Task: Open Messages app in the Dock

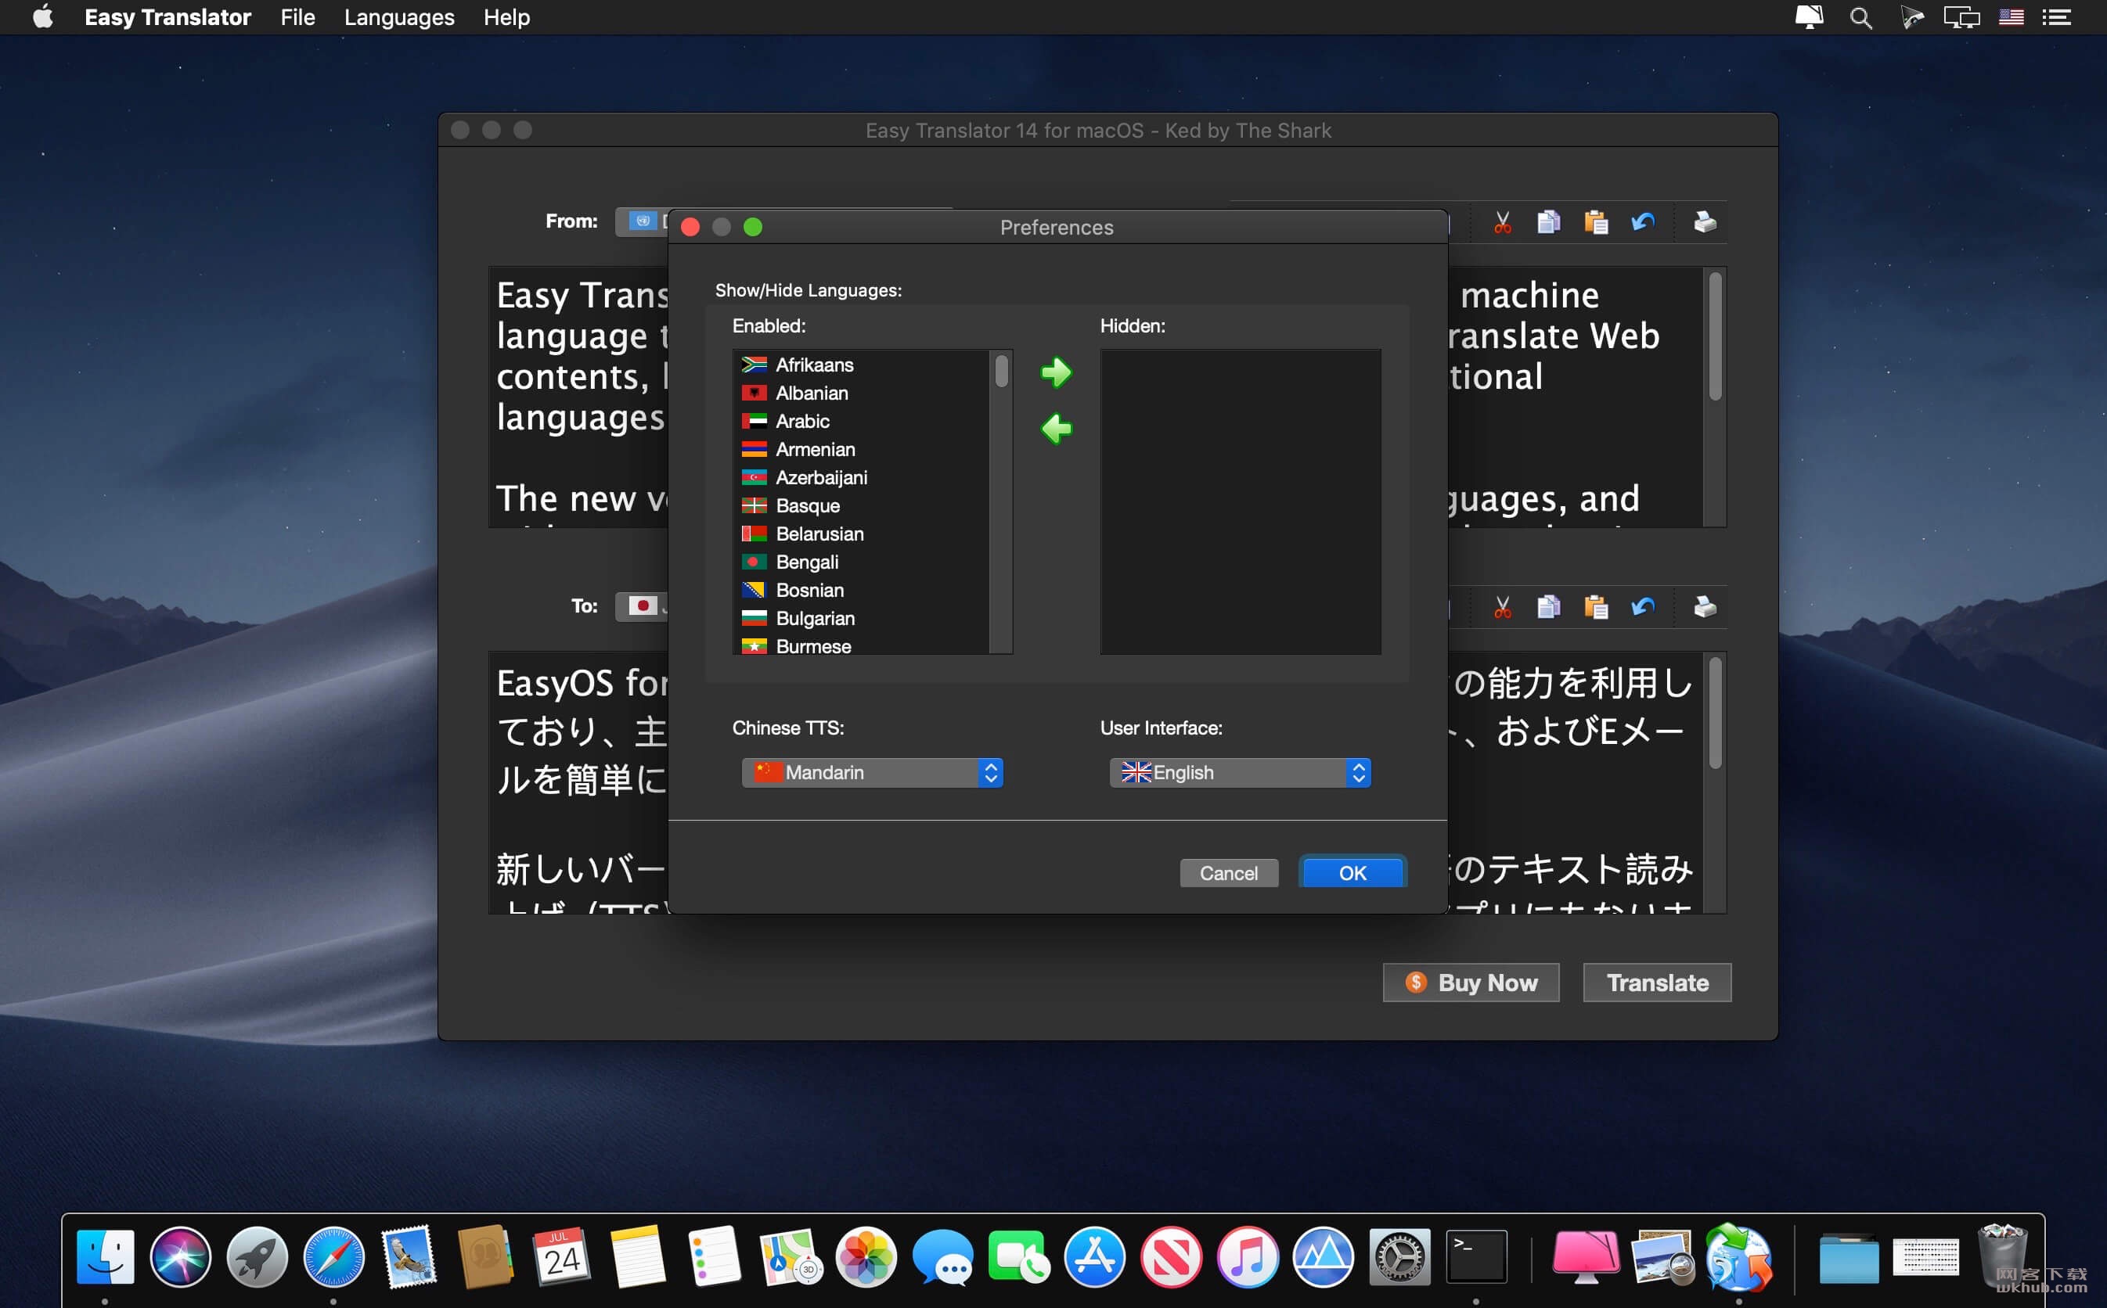Action: point(942,1257)
